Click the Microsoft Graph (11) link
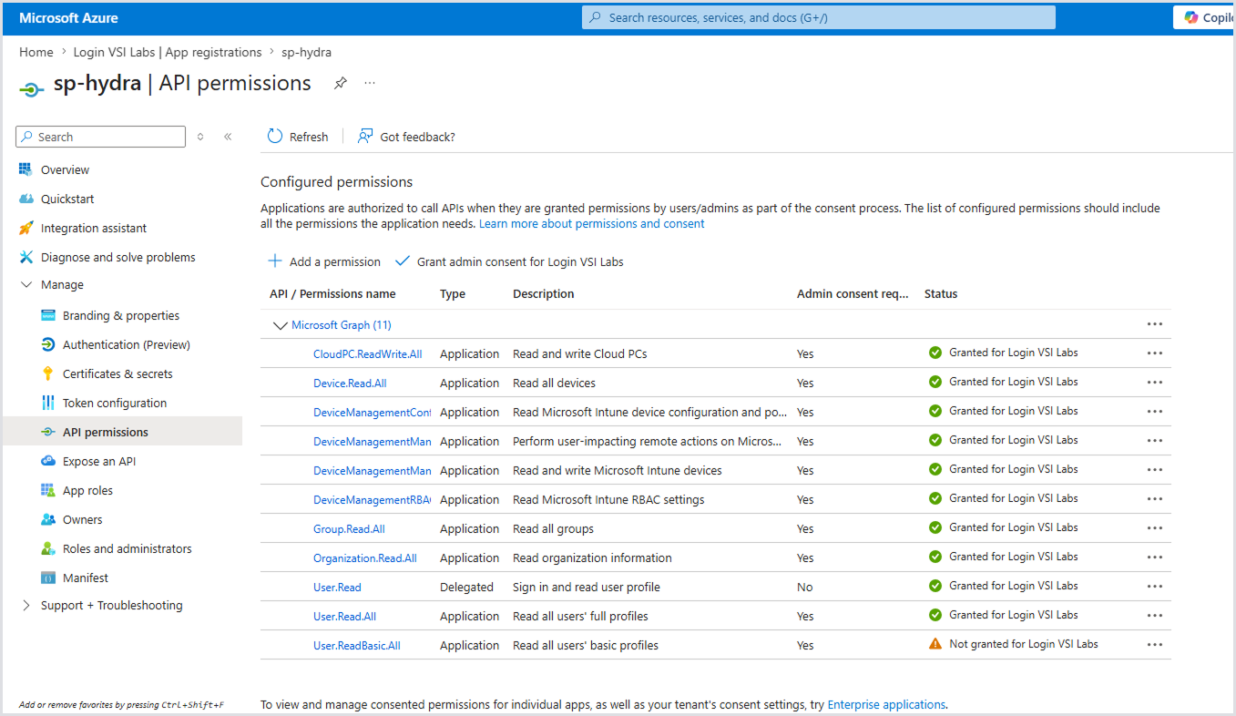Image resolution: width=1236 pixels, height=716 pixels. click(x=342, y=325)
